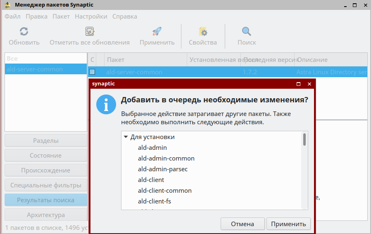Click the blue info icon in dialog
The width and height of the screenshot is (371, 234).
click(106, 104)
